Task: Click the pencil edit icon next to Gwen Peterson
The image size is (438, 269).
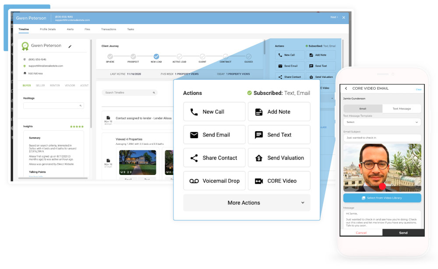Action: (70, 46)
